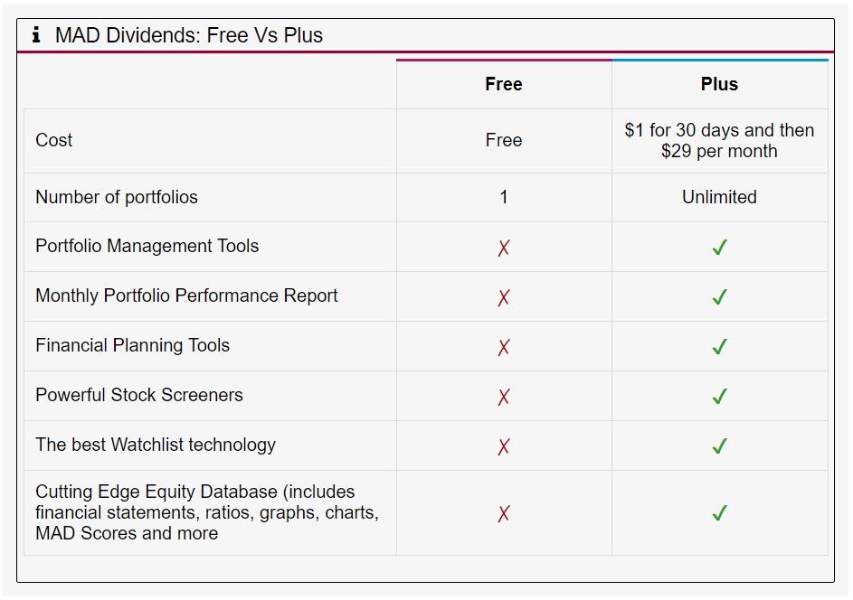Click the info icon beside MAD Dividends title
This screenshot has height=600, width=853.
click(x=36, y=35)
